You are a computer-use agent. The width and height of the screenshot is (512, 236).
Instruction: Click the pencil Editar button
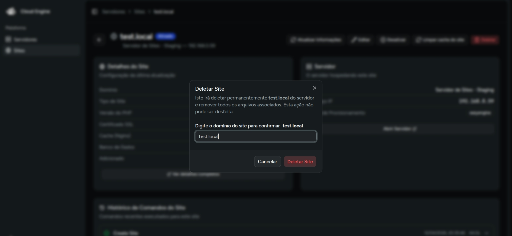pyautogui.click(x=360, y=40)
